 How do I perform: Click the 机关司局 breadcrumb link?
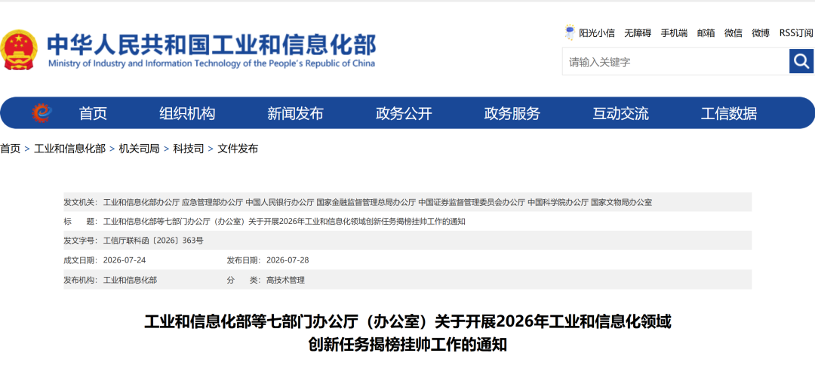(140, 149)
